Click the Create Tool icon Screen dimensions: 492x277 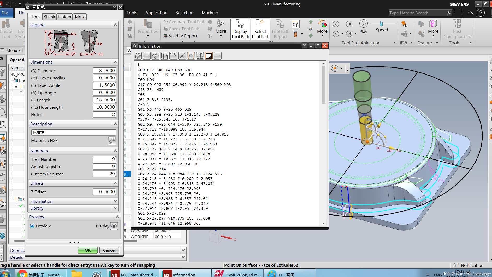[x=6, y=29]
